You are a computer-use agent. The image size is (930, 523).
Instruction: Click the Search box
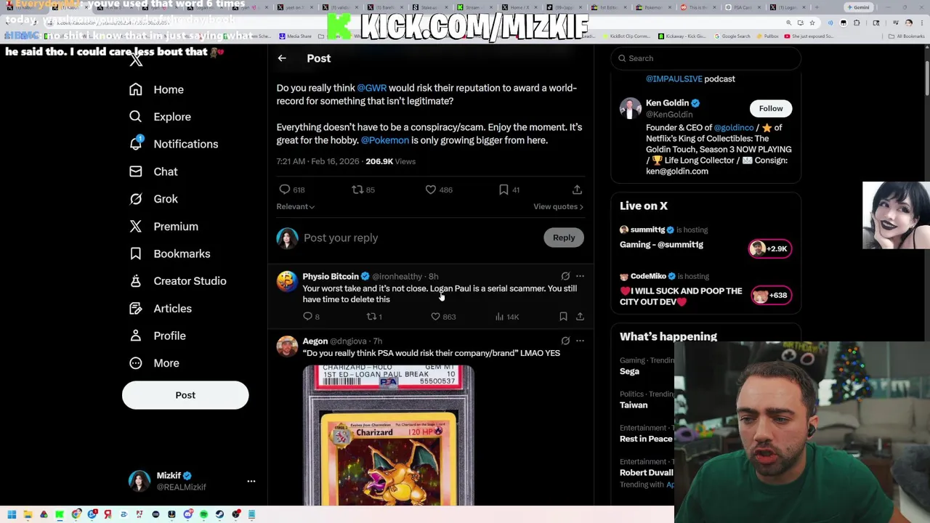(x=705, y=58)
